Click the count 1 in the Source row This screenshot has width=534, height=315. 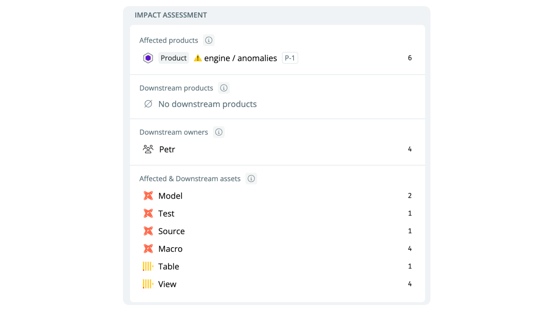coord(410,231)
